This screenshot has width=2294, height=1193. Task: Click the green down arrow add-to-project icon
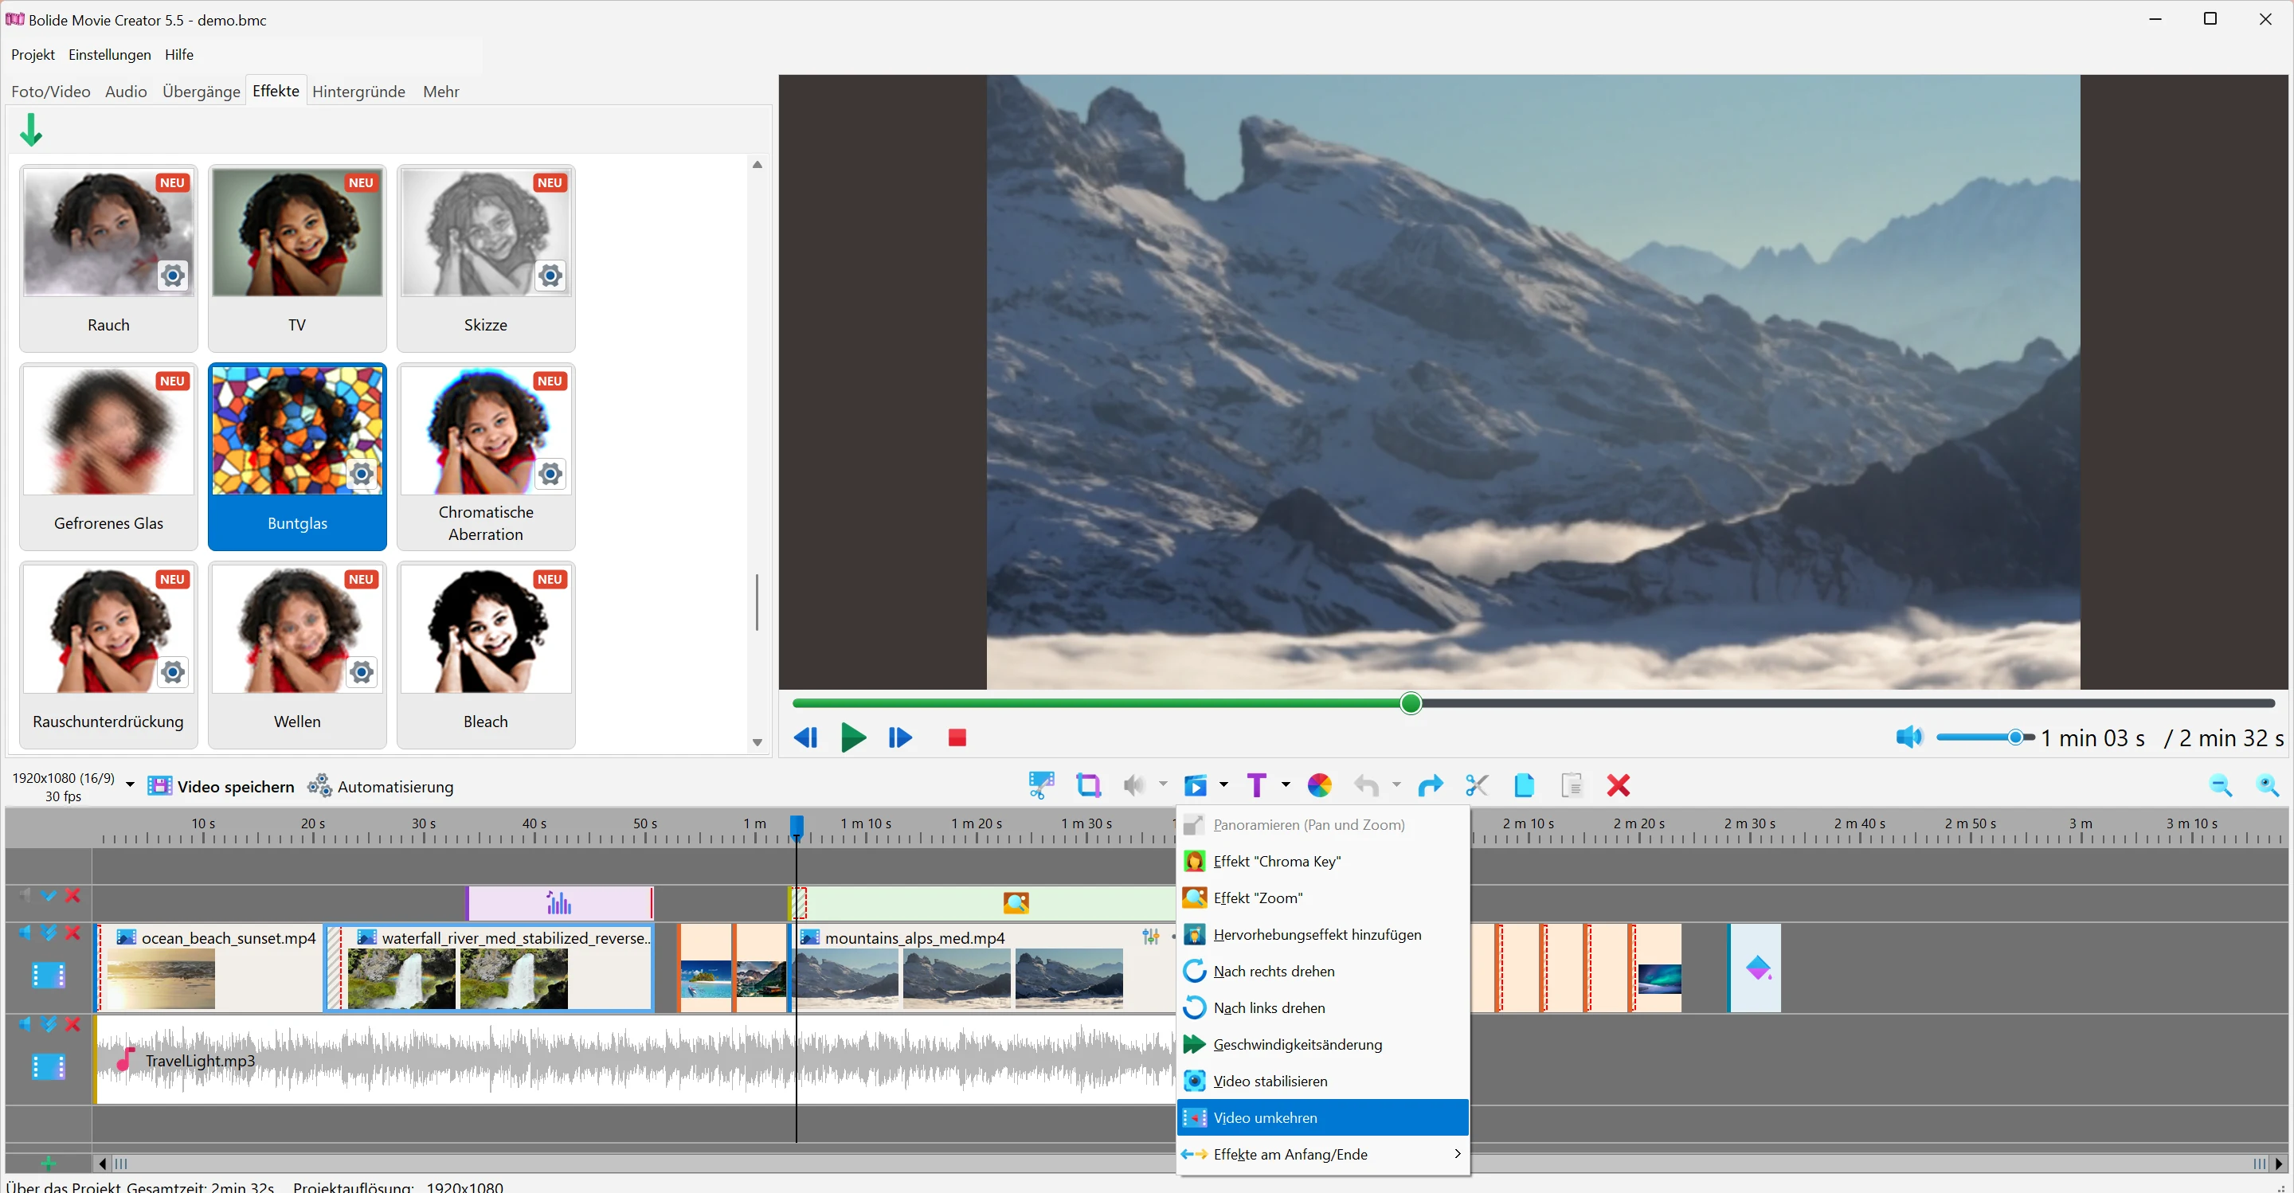[x=31, y=130]
